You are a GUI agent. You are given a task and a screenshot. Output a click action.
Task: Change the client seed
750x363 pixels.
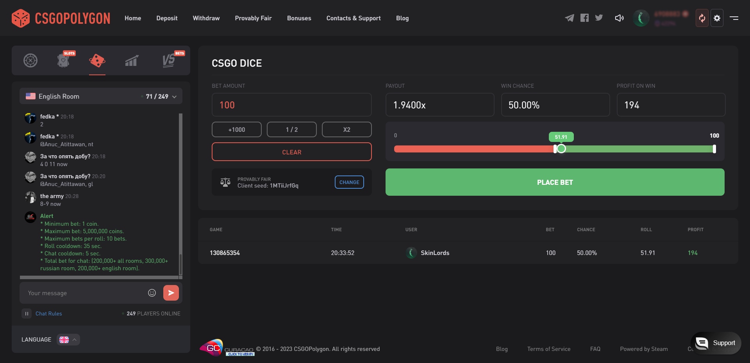click(x=349, y=182)
